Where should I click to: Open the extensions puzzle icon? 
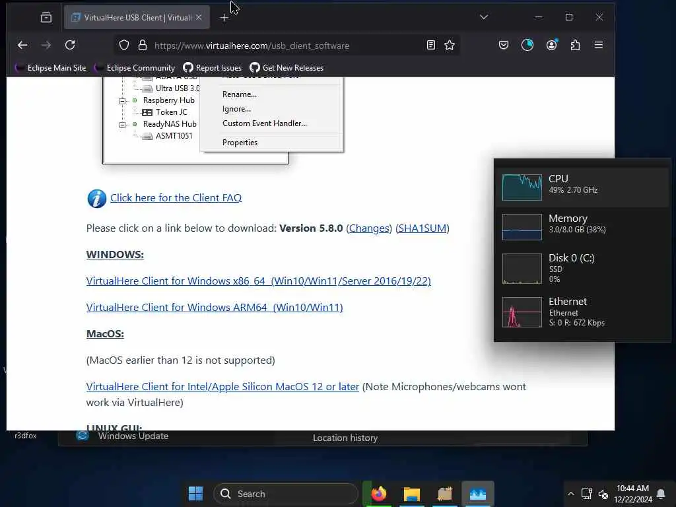(575, 45)
